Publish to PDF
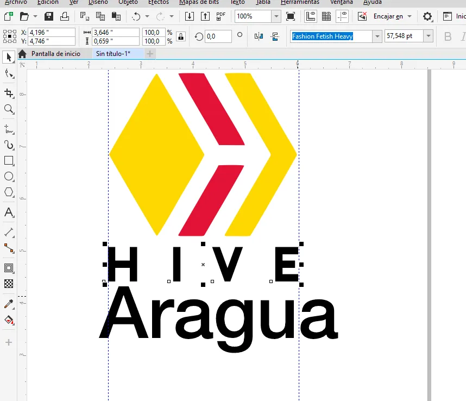The width and height of the screenshot is (466, 401). pos(221,16)
